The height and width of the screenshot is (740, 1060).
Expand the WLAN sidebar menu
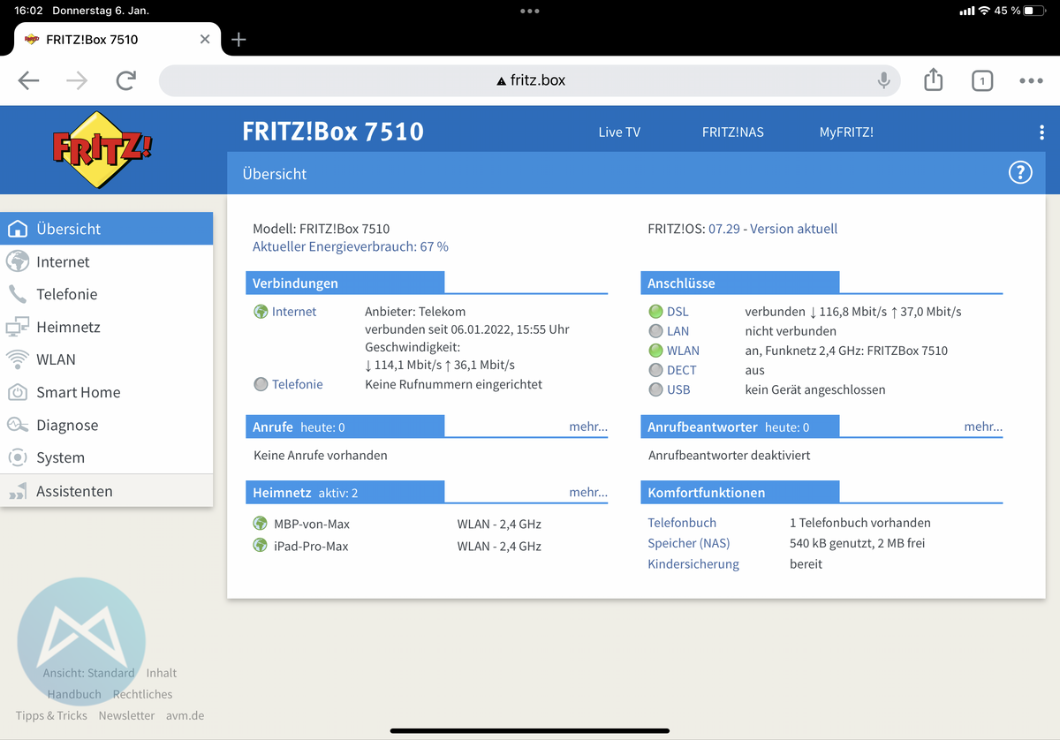pos(56,359)
